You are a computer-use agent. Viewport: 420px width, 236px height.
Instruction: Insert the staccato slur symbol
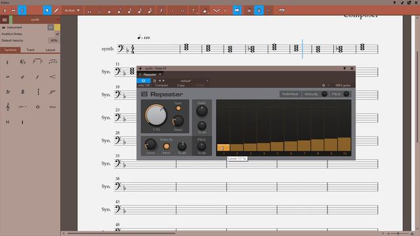[x=52, y=62]
